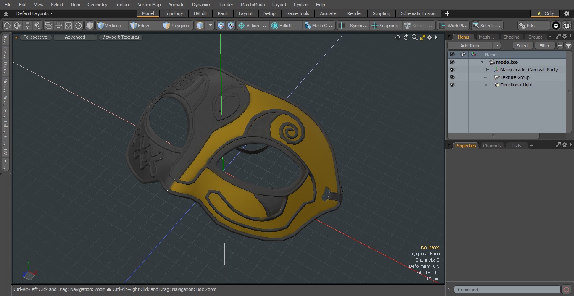Click the Viewport Textures button
Screen dimensions: 574x296
tap(121, 37)
